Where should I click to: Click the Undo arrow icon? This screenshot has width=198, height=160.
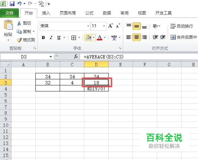coord(20,3)
